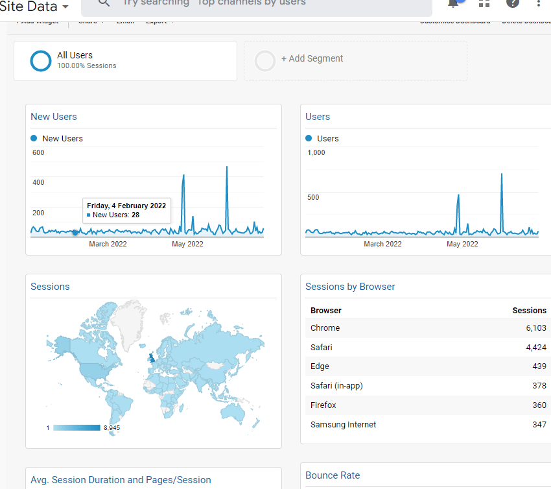Open the New Users widget title link
The width and height of the screenshot is (551, 489).
pyautogui.click(x=54, y=117)
